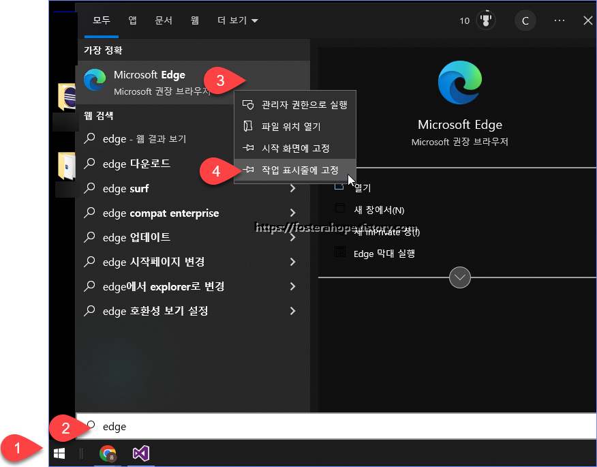Click the magnifier icon beside edge 업데이트

coord(89,237)
